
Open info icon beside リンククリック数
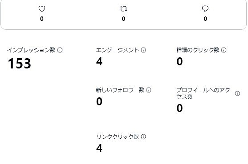tap(143, 136)
